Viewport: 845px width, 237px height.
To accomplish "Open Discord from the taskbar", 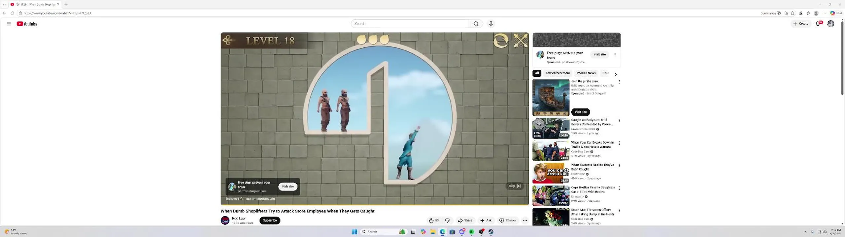I will pyautogui.click(x=462, y=232).
